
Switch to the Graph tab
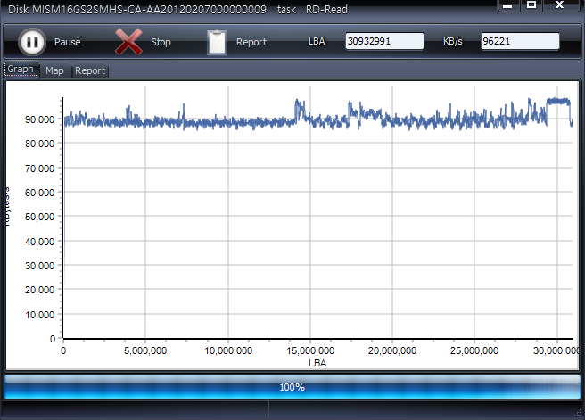[21, 70]
